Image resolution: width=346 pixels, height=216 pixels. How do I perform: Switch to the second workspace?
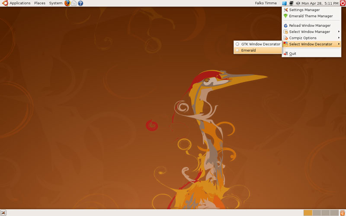click(x=317, y=213)
